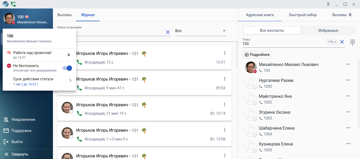Open the 'Все' call filter dropdown

click(201, 31)
